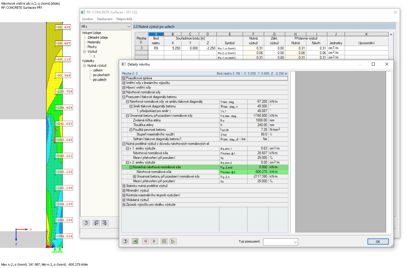
Task: Click the -304.014 label on model
Action: pyautogui.click(x=64, y=236)
